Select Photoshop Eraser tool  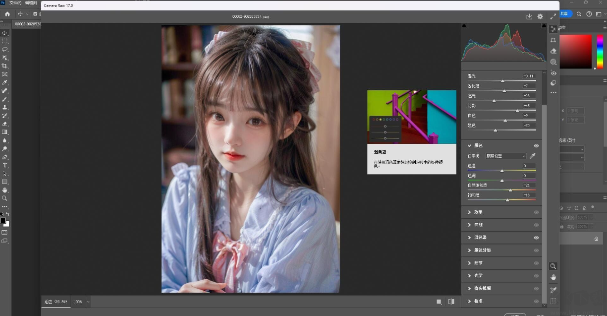tap(4, 124)
